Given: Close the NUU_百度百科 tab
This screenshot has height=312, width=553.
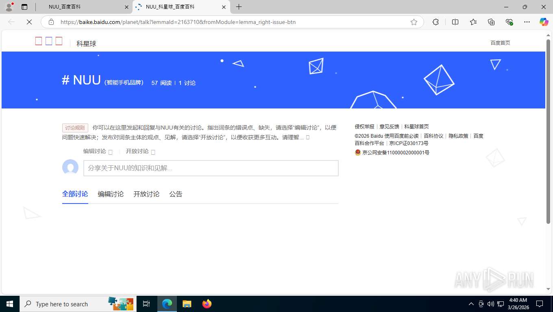Looking at the screenshot, I should [126, 7].
